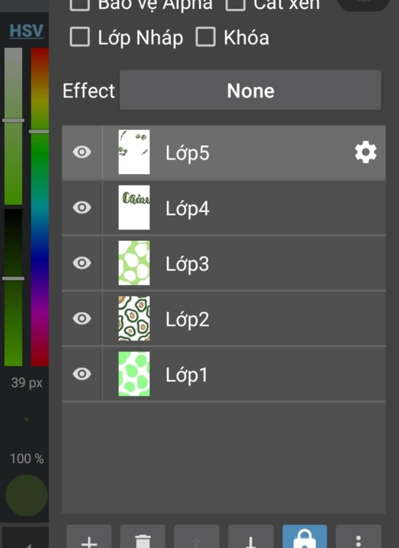The image size is (399, 548).
Task: Toggle the blue layer lock button
Action: click(x=305, y=538)
